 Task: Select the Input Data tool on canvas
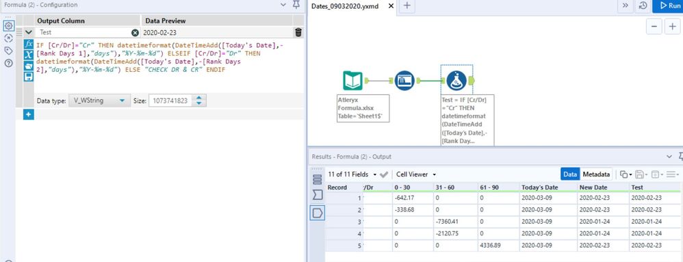[352, 81]
